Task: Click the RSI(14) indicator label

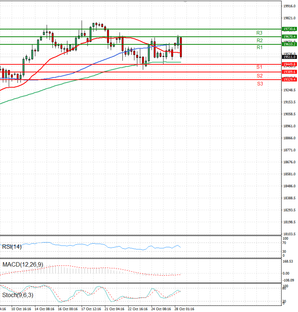Action: click(12, 247)
